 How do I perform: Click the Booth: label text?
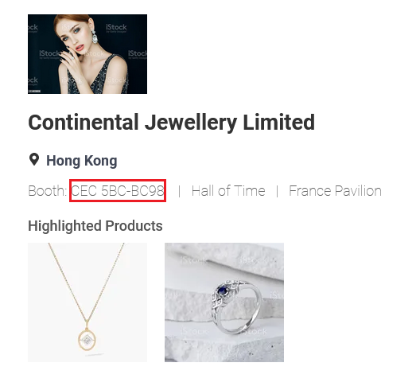(x=48, y=191)
